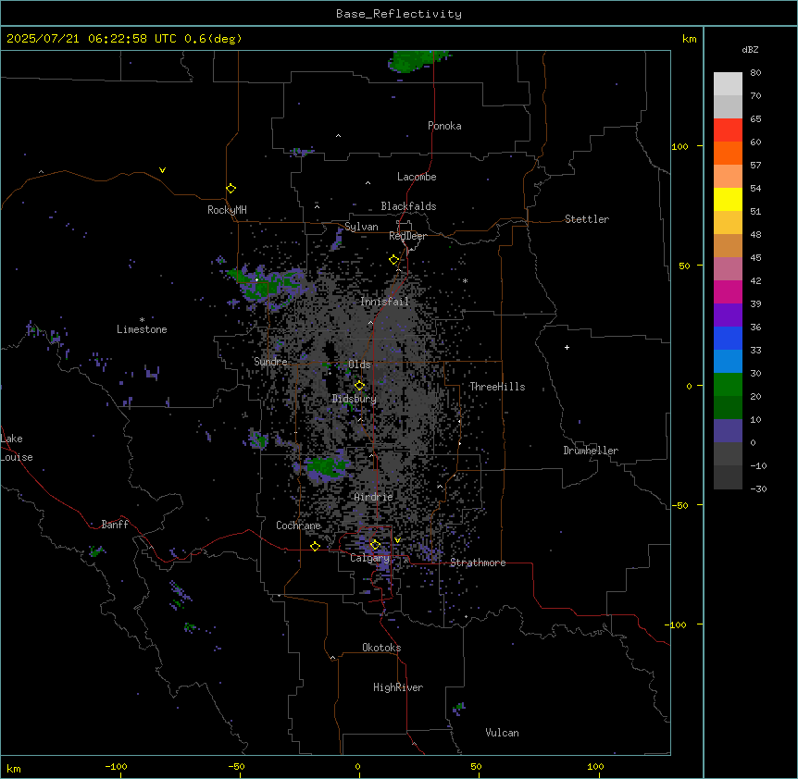Click the yellow diamond marker above RockyMH

[x=231, y=189]
